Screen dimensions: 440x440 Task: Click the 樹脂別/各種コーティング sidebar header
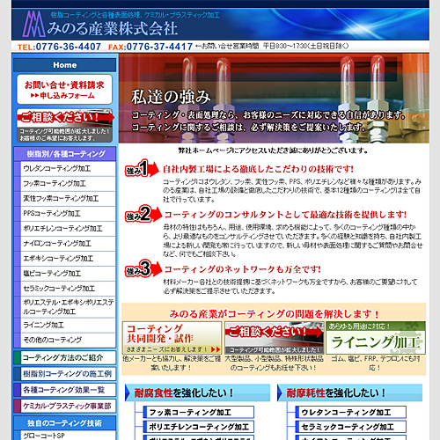[65, 154]
